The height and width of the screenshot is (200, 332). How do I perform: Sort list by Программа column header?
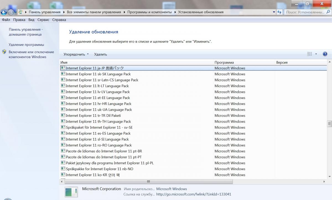click(x=224, y=63)
